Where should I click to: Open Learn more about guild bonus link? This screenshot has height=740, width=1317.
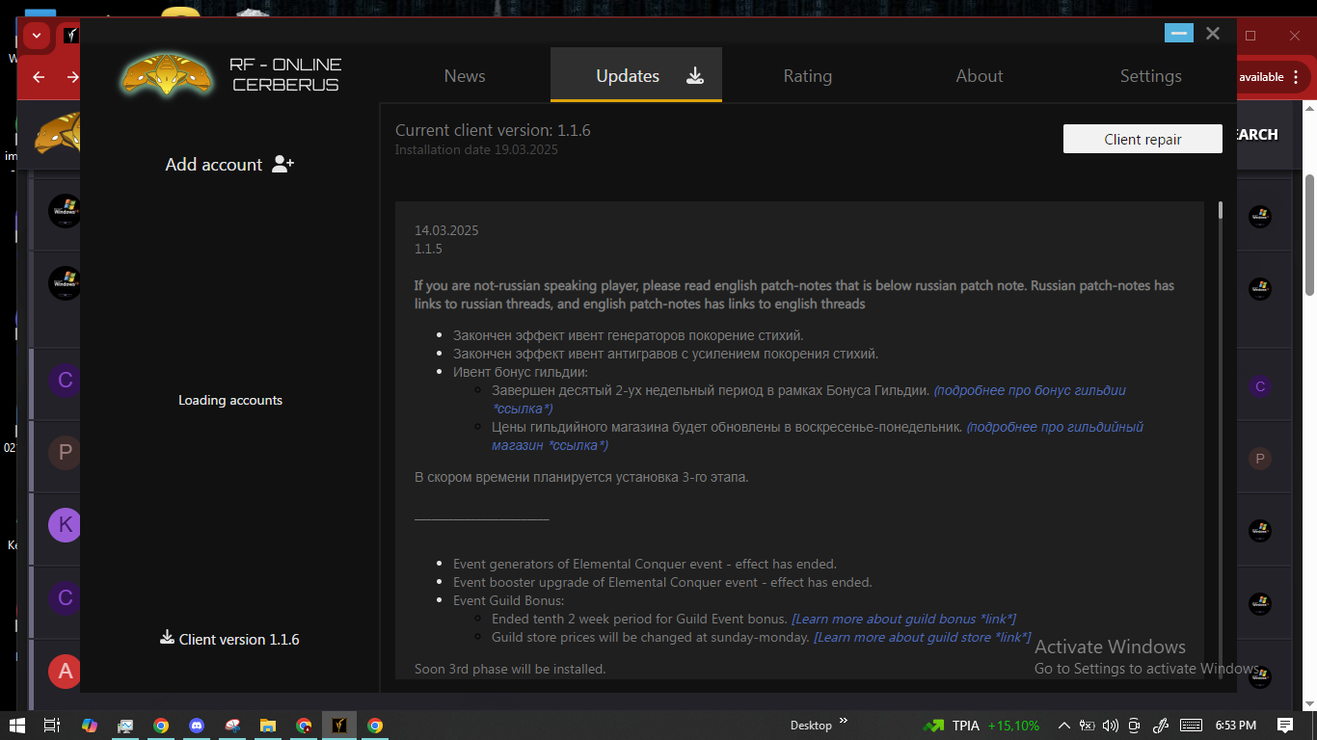[903, 619]
